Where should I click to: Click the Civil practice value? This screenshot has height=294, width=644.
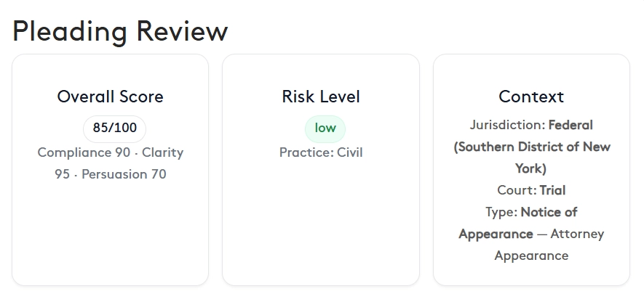coord(349,152)
